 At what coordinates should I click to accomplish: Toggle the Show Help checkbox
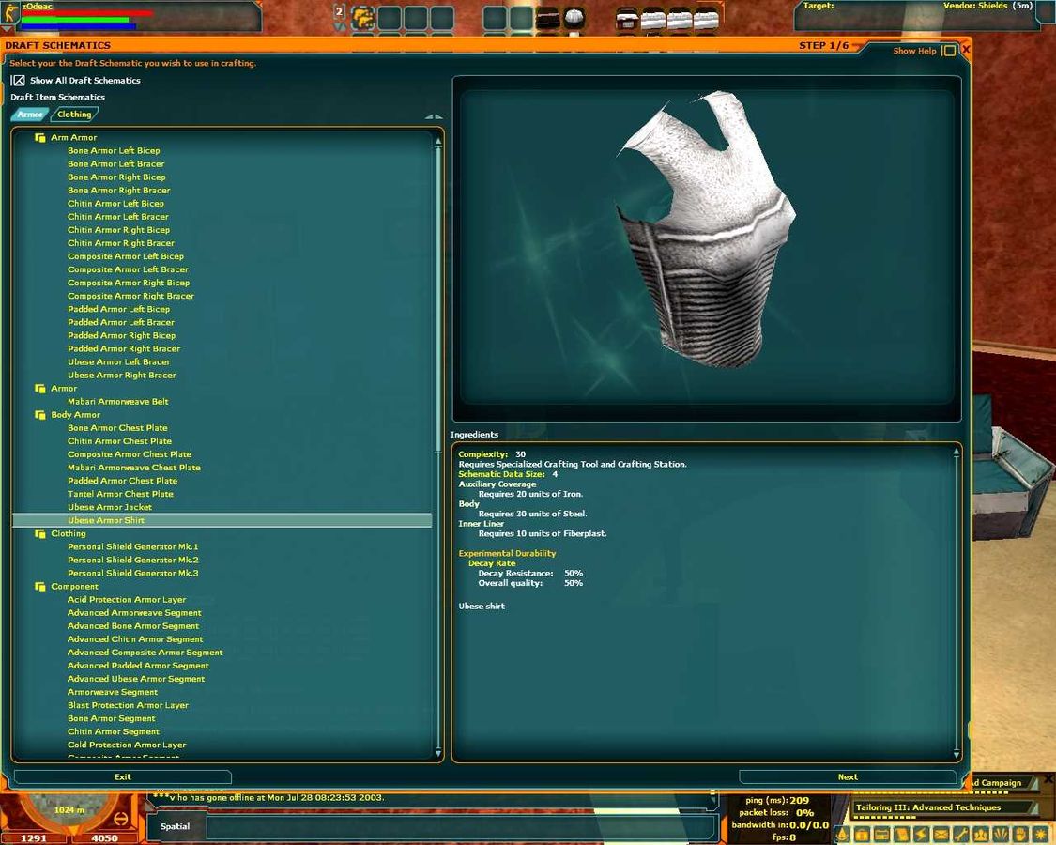(x=949, y=51)
